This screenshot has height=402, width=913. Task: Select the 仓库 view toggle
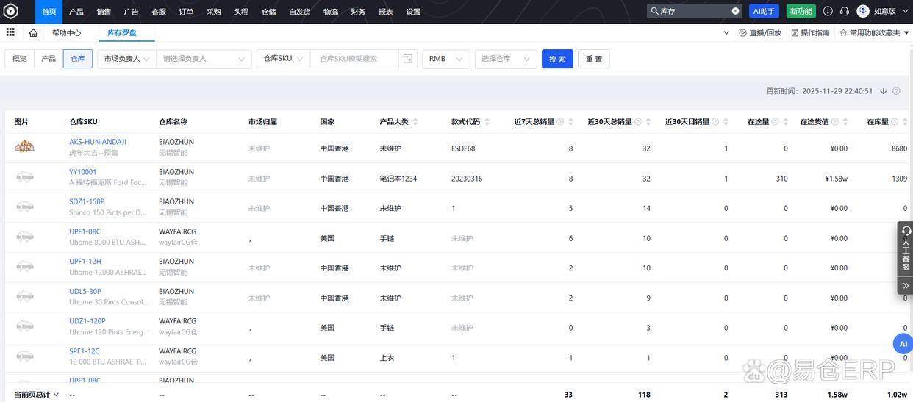pyautogui.click(x=78, y=59)
